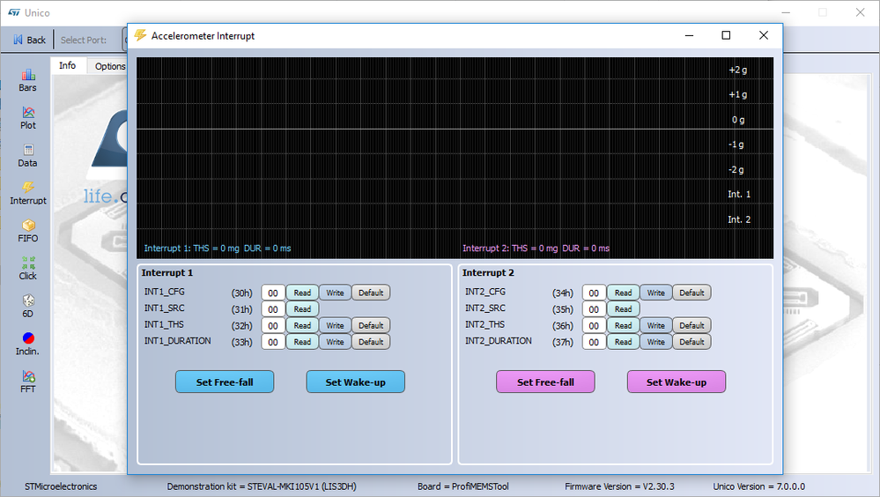Read the INT1_THS register

(302, 325)
